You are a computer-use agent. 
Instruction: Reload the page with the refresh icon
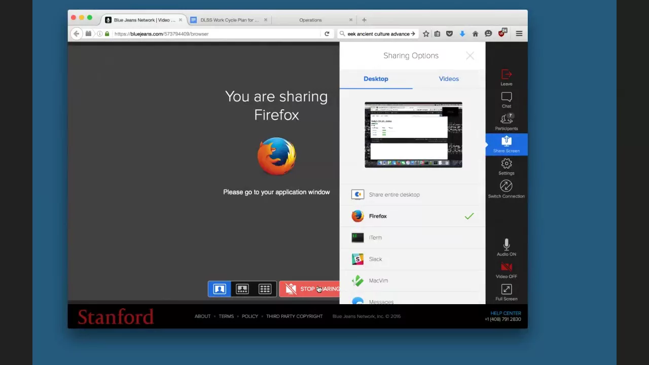(327, 34)
